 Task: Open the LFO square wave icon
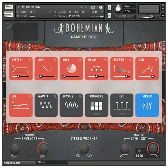(122, 106)
